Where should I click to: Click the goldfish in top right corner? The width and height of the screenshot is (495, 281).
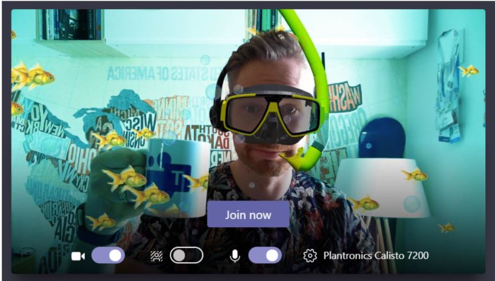pyautogui.click(x=469, y=71)
